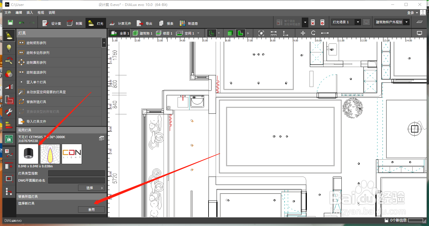Image resolution: width=429 pixels, height=226 pixels.
Task: Click 绘制直线排列 tool
Action: [x=59, y=72]
